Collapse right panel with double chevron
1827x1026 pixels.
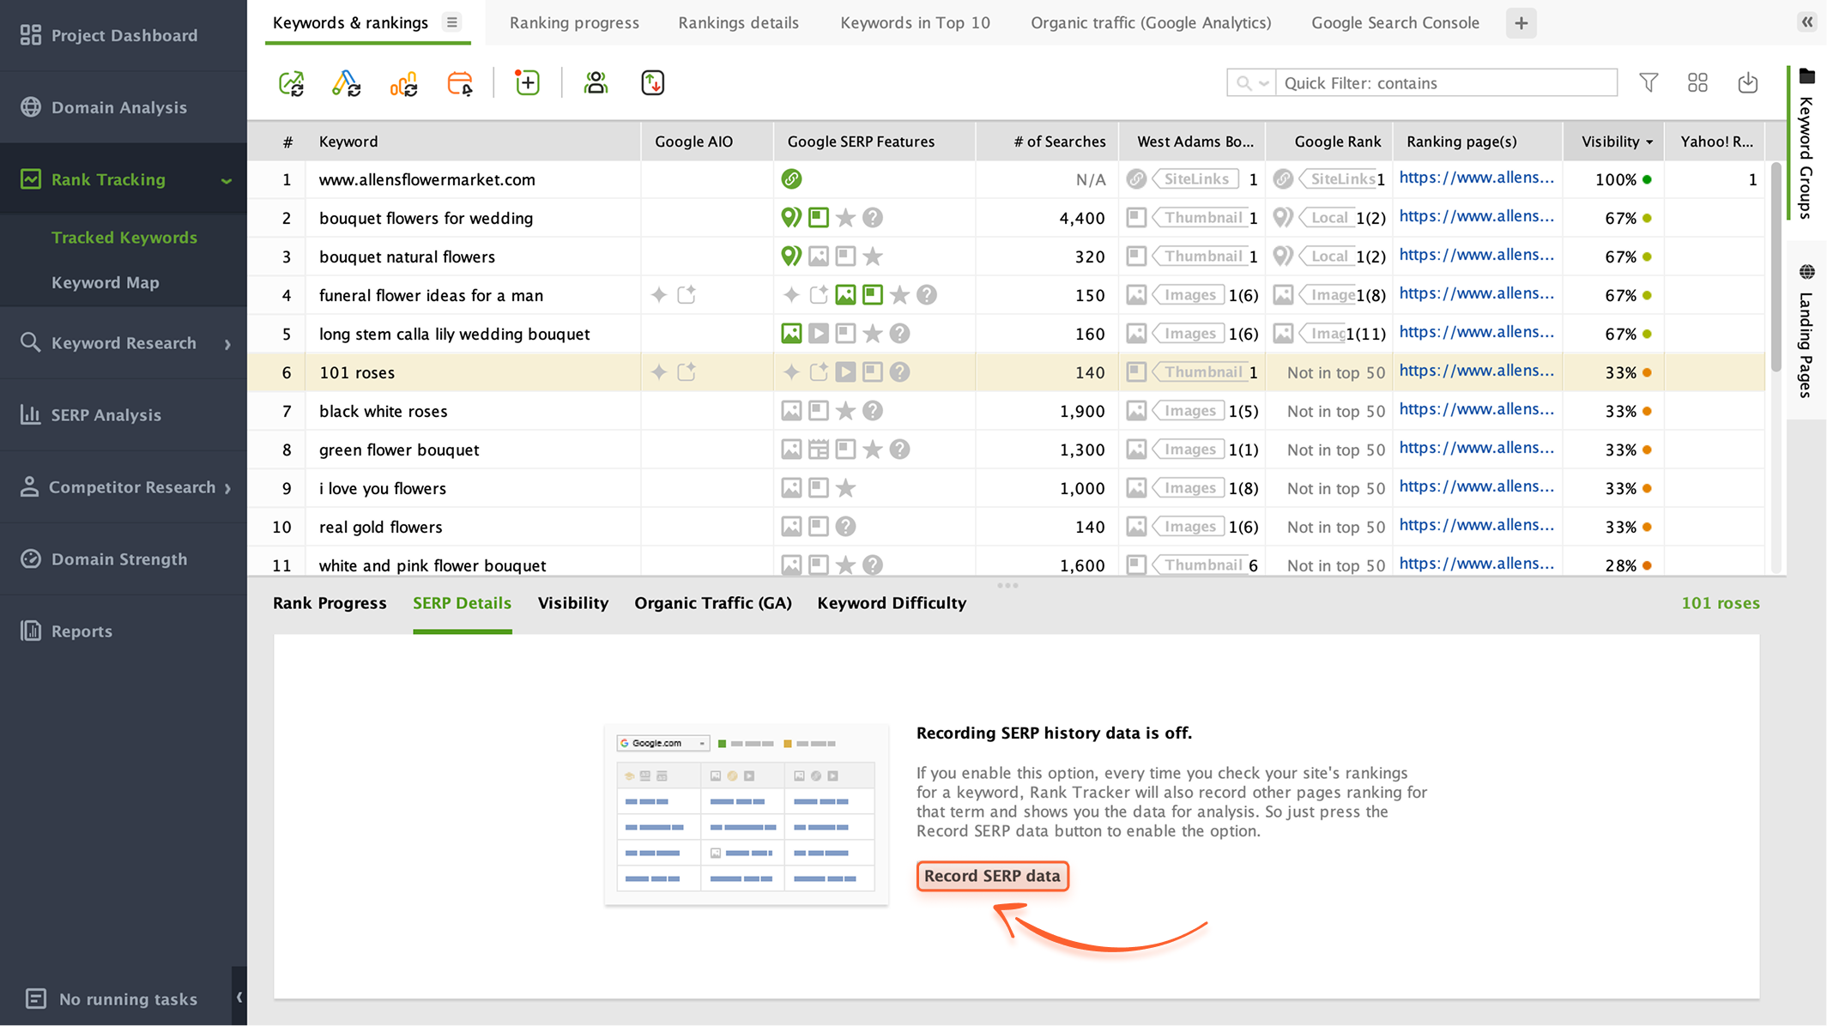(x=1807, y=22)
